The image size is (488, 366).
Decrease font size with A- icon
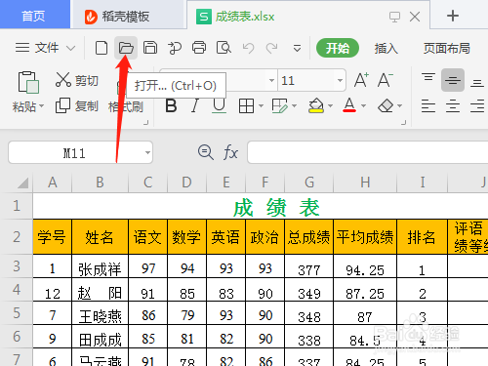[386, 80]
